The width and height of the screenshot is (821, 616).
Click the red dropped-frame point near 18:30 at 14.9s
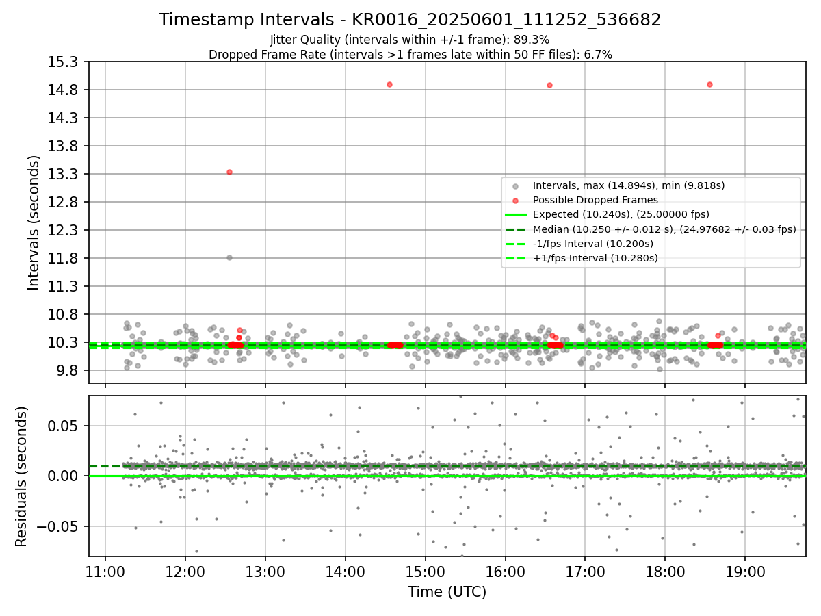pos(709,84)
